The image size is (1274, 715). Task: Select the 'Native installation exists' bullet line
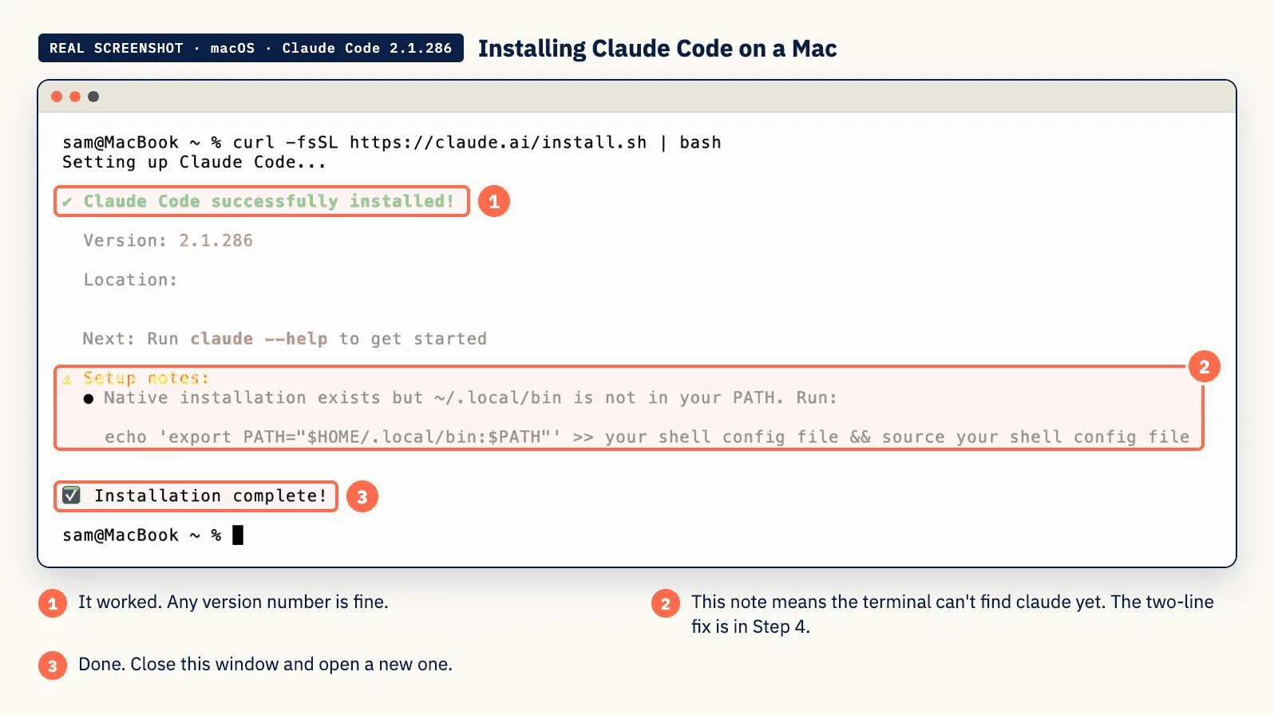pyautogui.click(x=461, y=397)
